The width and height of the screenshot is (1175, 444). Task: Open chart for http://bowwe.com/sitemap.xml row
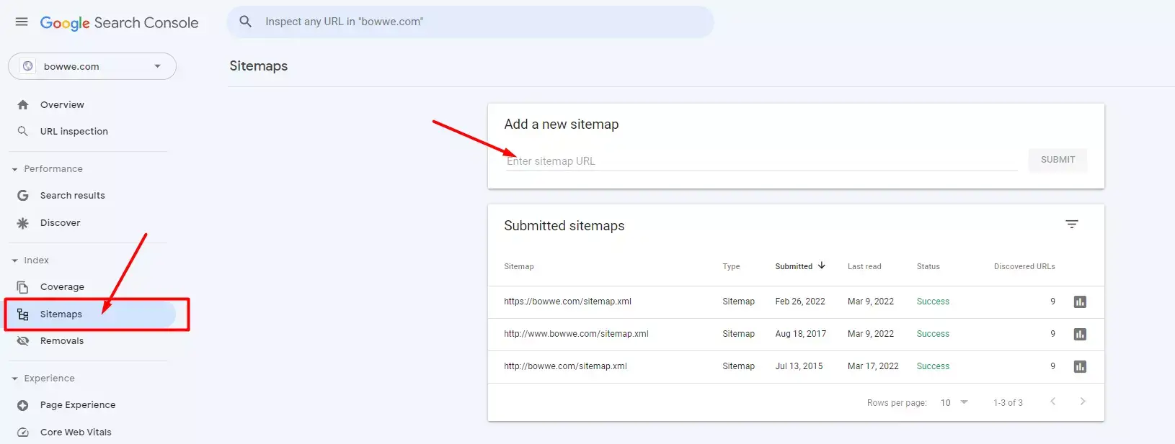click(1080, 366)
